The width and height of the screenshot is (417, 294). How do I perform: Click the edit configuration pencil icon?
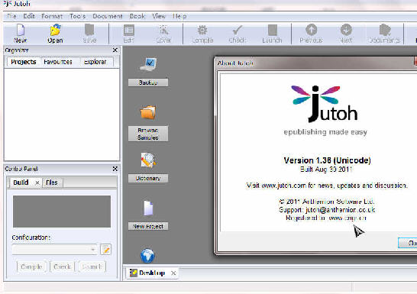click(105, 250)
